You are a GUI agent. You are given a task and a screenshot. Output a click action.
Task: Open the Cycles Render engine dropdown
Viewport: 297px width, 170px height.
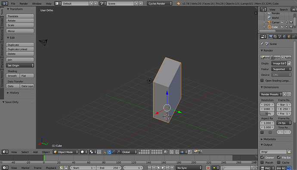(x=160, y=3)
